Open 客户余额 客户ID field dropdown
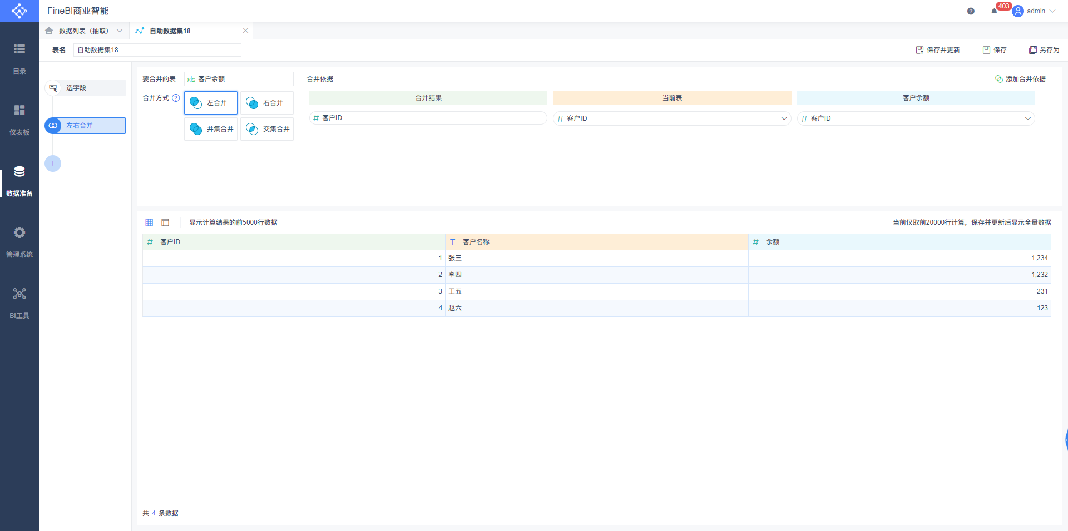Viewport: 1068px width, 531px height. pos(1027,118)
